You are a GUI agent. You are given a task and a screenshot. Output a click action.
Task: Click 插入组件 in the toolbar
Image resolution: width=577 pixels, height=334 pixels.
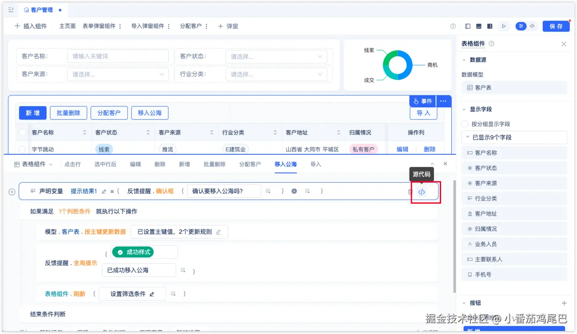[30, 26]
